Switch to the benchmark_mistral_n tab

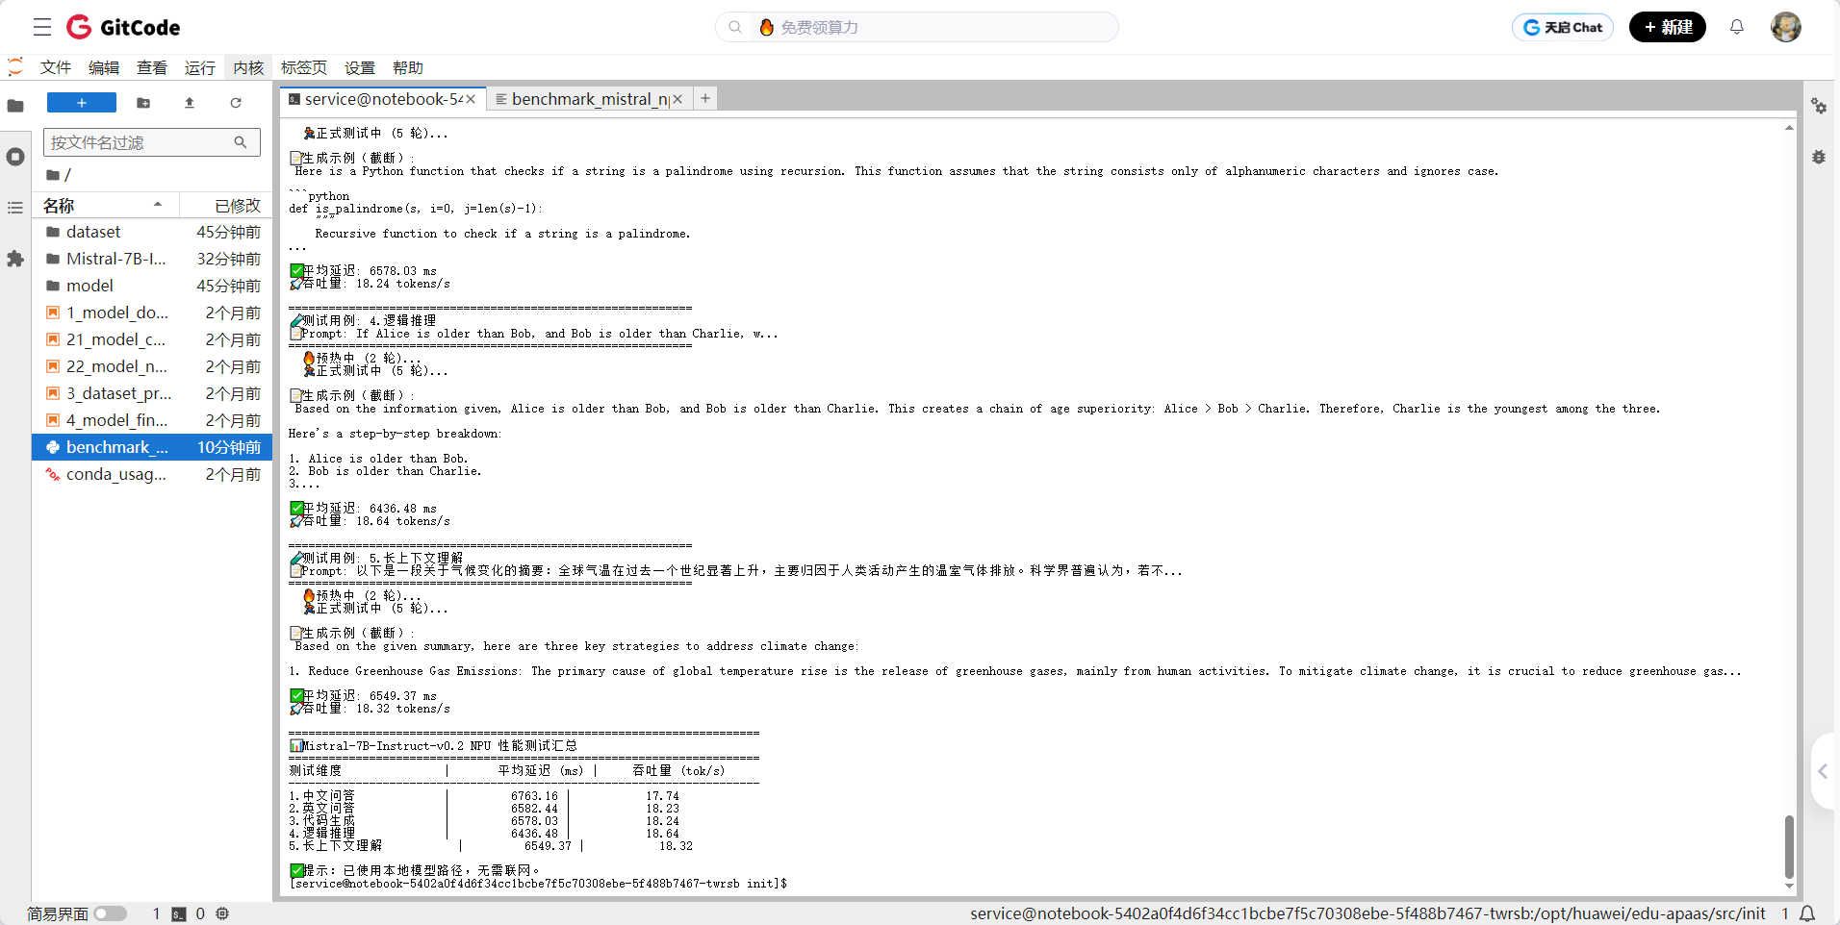590,99
